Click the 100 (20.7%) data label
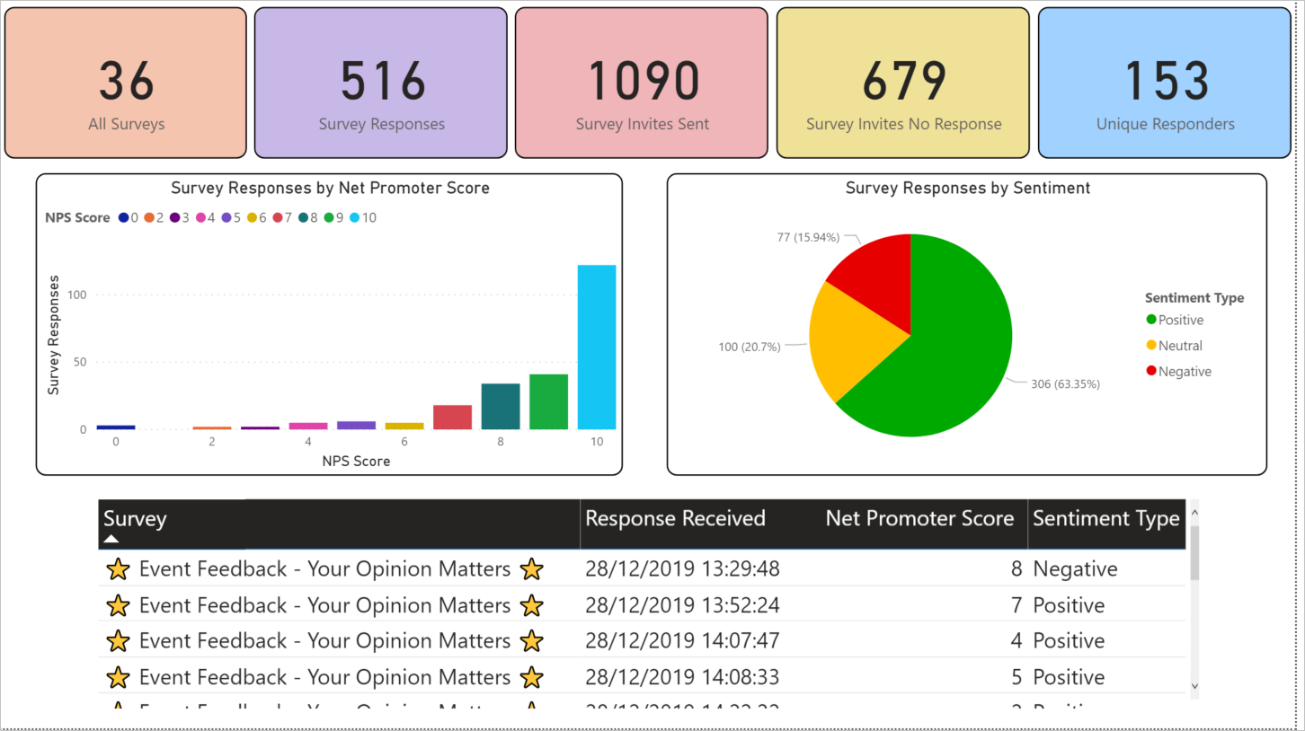 (x=749, y=347)
